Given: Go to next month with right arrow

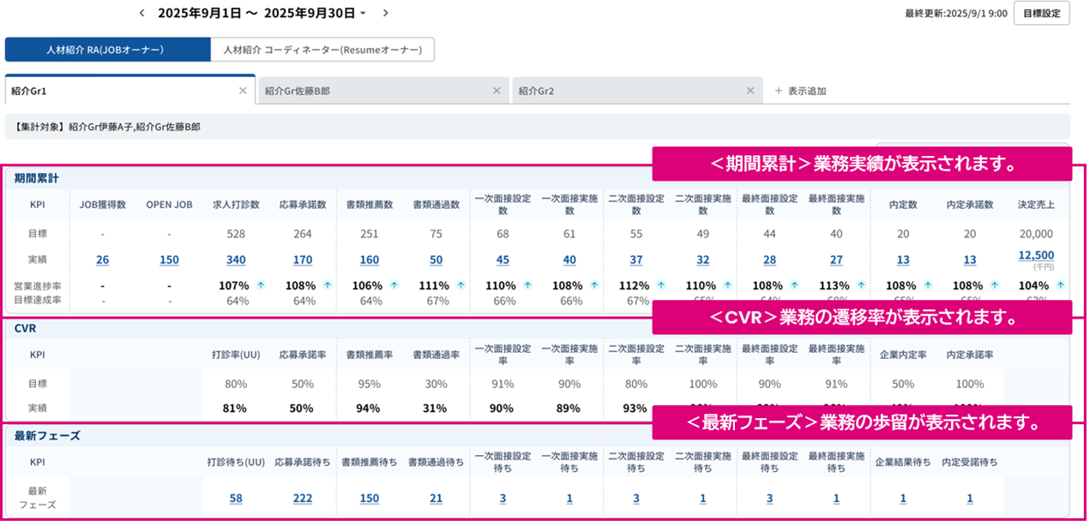Looking at the screenshot, I should [385, 13].
